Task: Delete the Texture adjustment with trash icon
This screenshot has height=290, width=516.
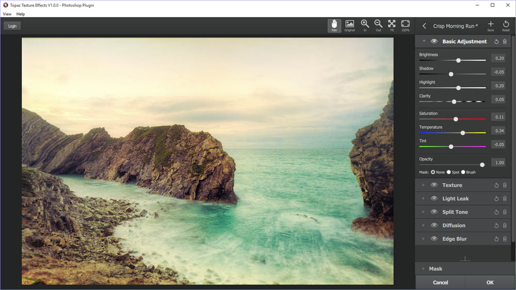Action: pos(505,185)
